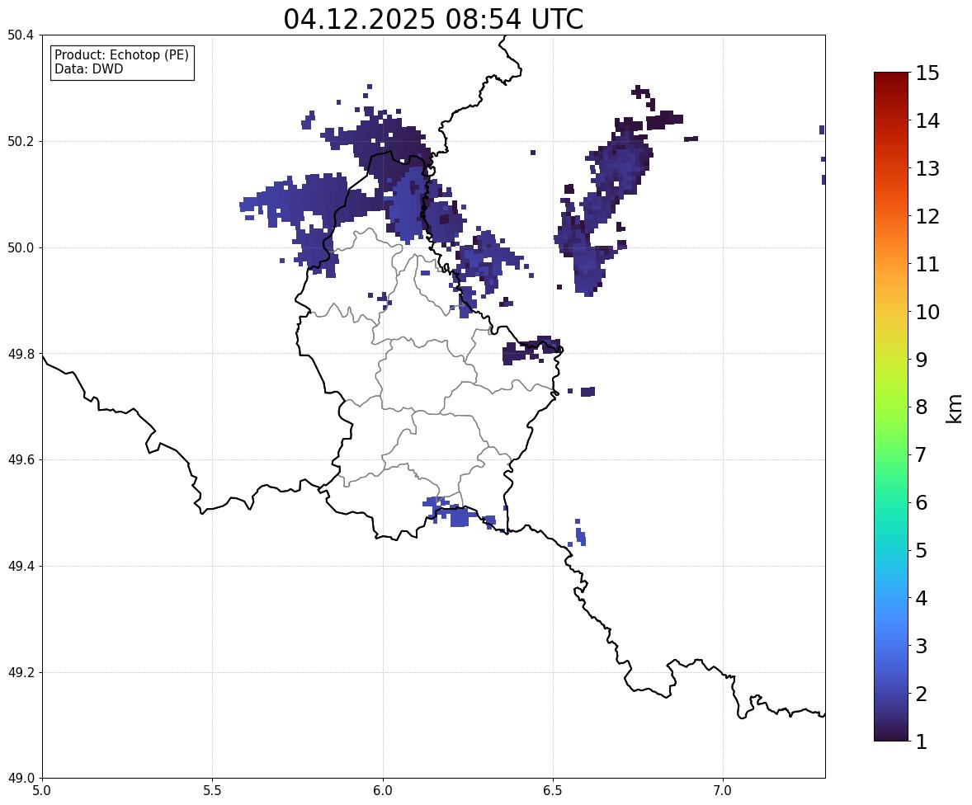This screenshot has width=972, height=805.
Task: Click the green section of colorbar near 7
Action: point(891,454)
